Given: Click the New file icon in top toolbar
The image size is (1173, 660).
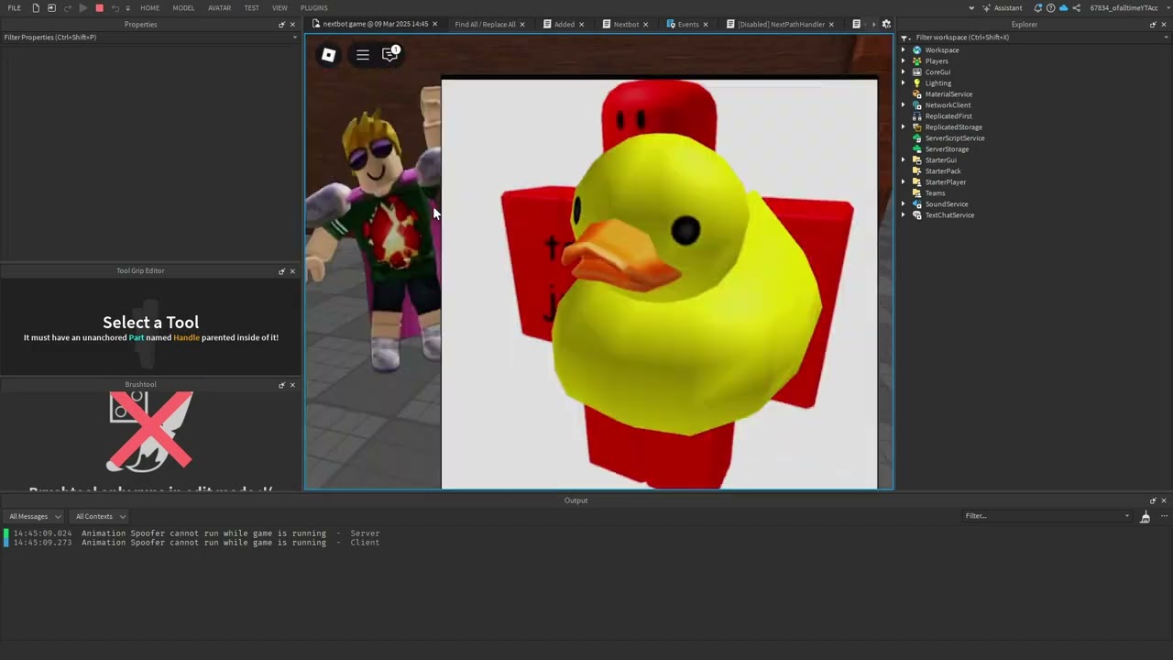Looking at the screenshot, I should point(36,8).
